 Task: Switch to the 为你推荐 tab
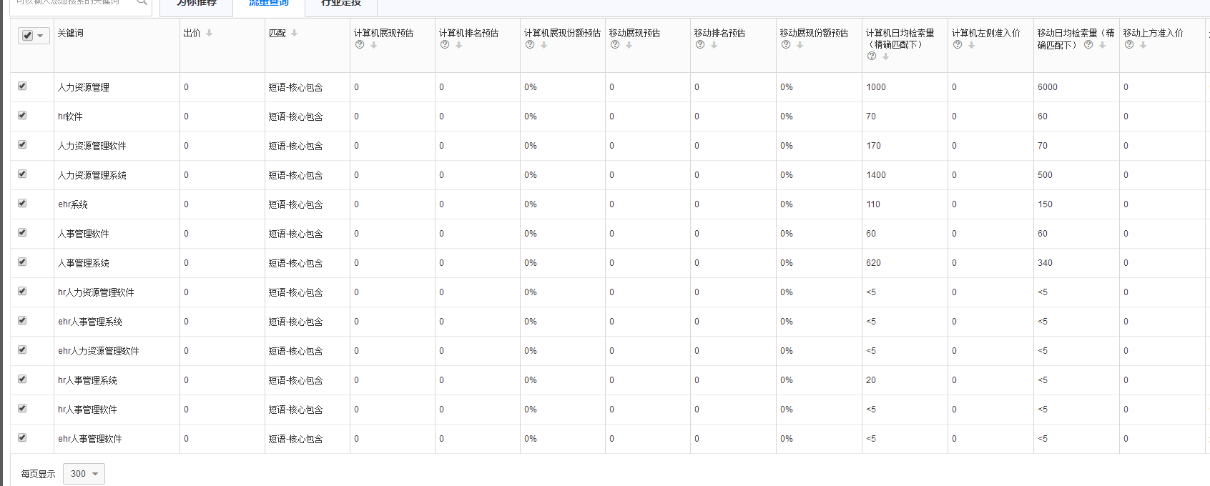coord(197,4)
